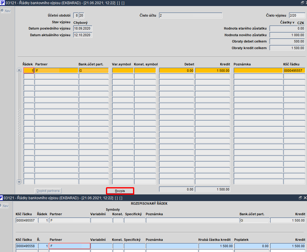This screenshot has width=307, height=252.
Task: Click the Bank.účet part. cell of the highlighted row
Action: (x=94, y=71)
